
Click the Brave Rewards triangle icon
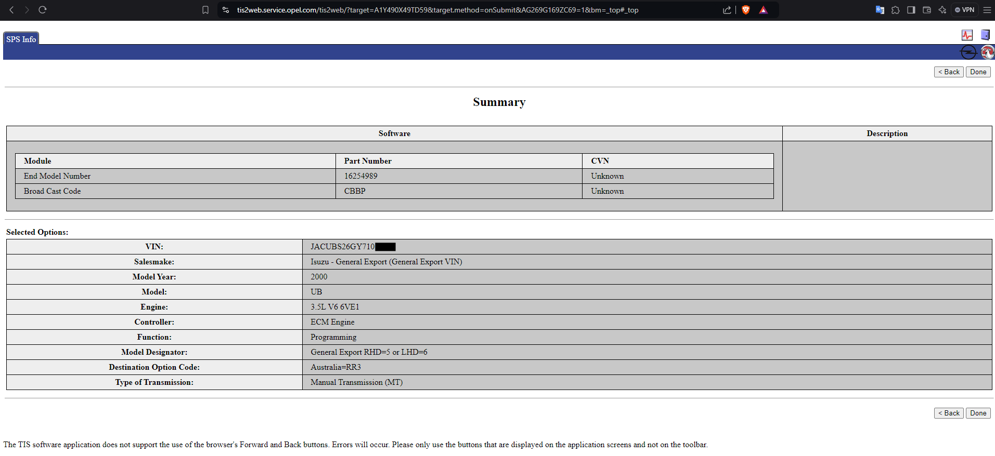(x=763, y=10)
